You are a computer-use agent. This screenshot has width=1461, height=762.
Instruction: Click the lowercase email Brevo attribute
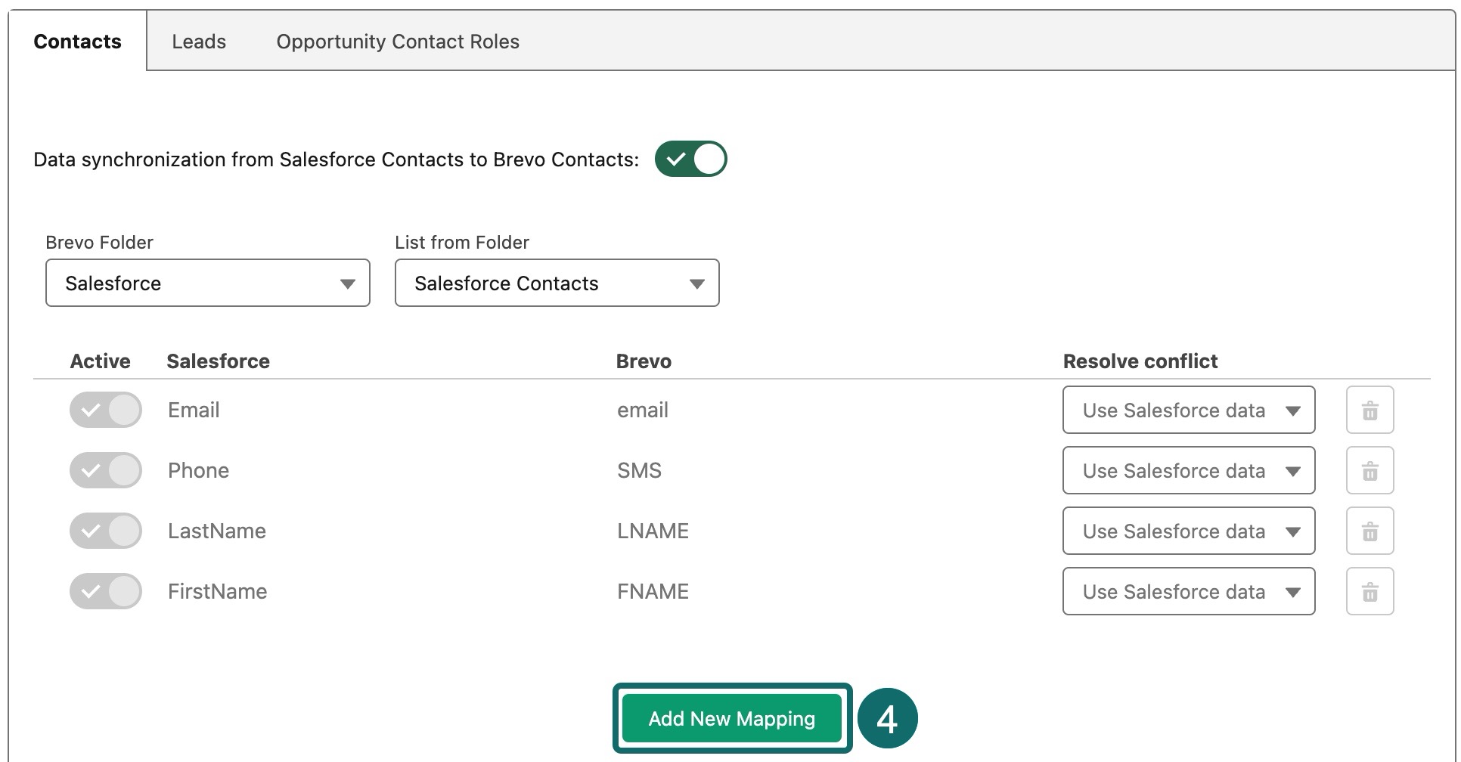(643, 410)
